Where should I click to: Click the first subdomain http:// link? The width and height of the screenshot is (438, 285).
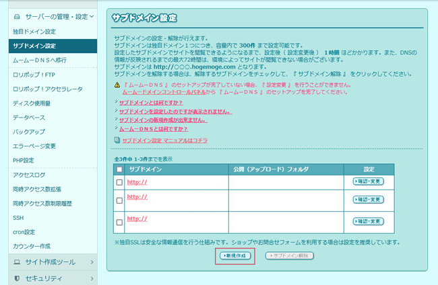tap(137, 181)
